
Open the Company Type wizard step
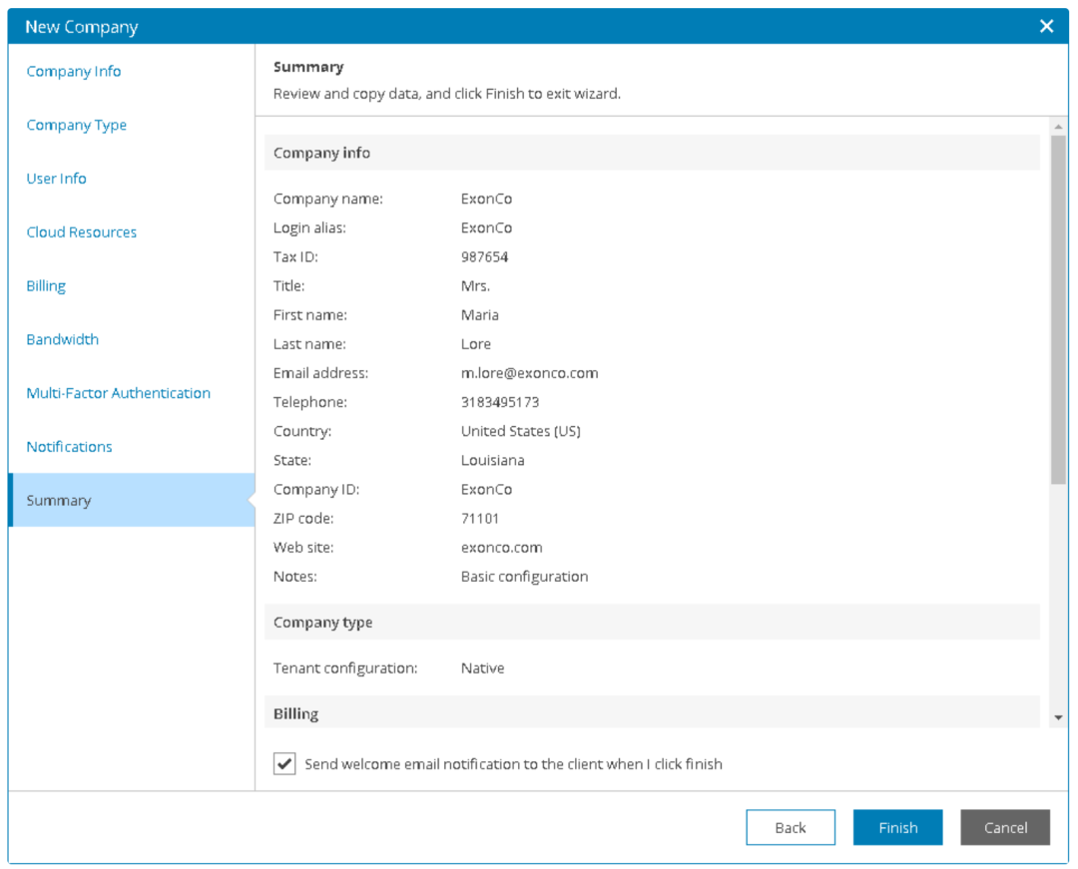tap(77, 126)
